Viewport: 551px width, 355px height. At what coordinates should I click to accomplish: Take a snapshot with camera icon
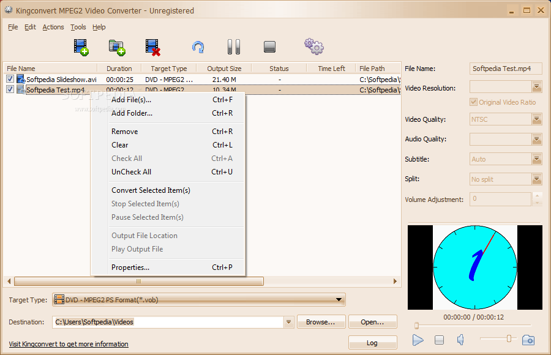528,340
